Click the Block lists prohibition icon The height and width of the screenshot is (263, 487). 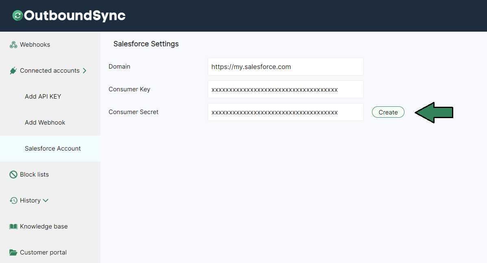pos(13,174)
